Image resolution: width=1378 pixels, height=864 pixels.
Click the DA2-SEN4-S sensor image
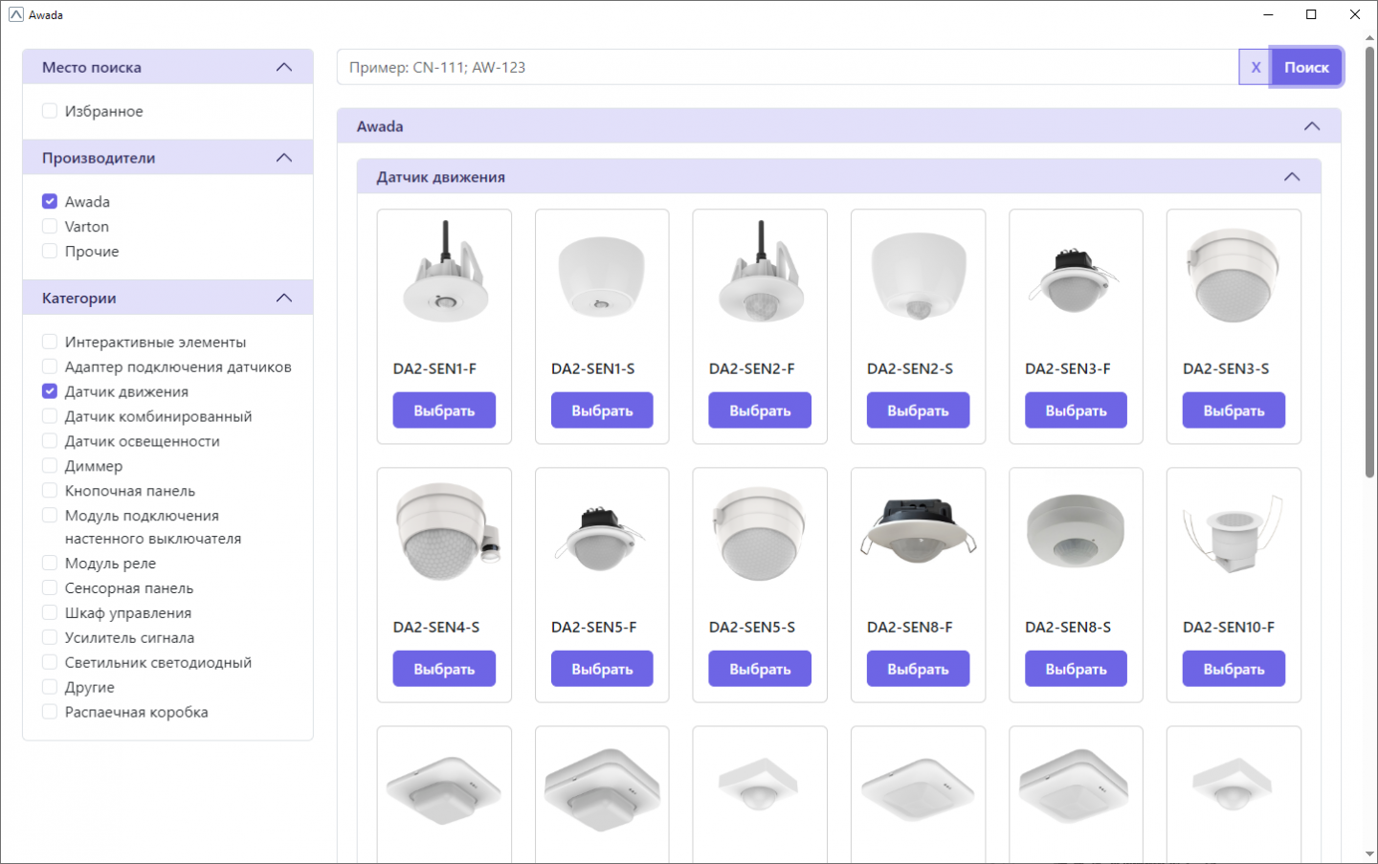point(448,532)
